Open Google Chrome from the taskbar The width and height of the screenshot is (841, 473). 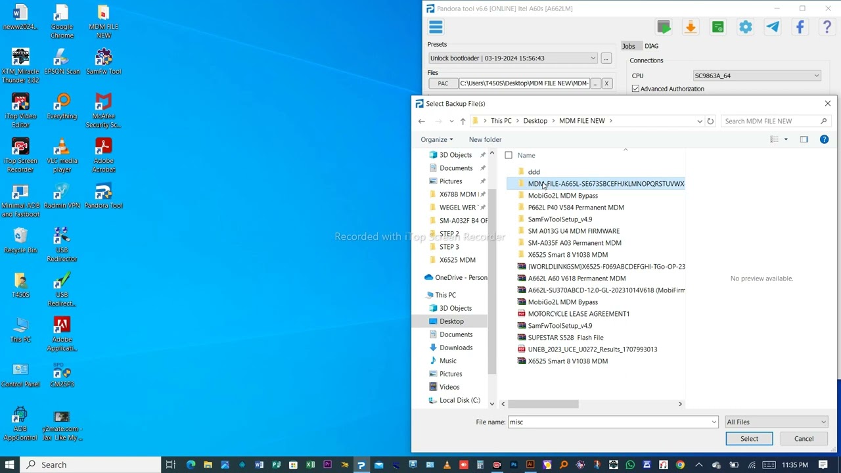pyautogui.click(x=680, y=465)
